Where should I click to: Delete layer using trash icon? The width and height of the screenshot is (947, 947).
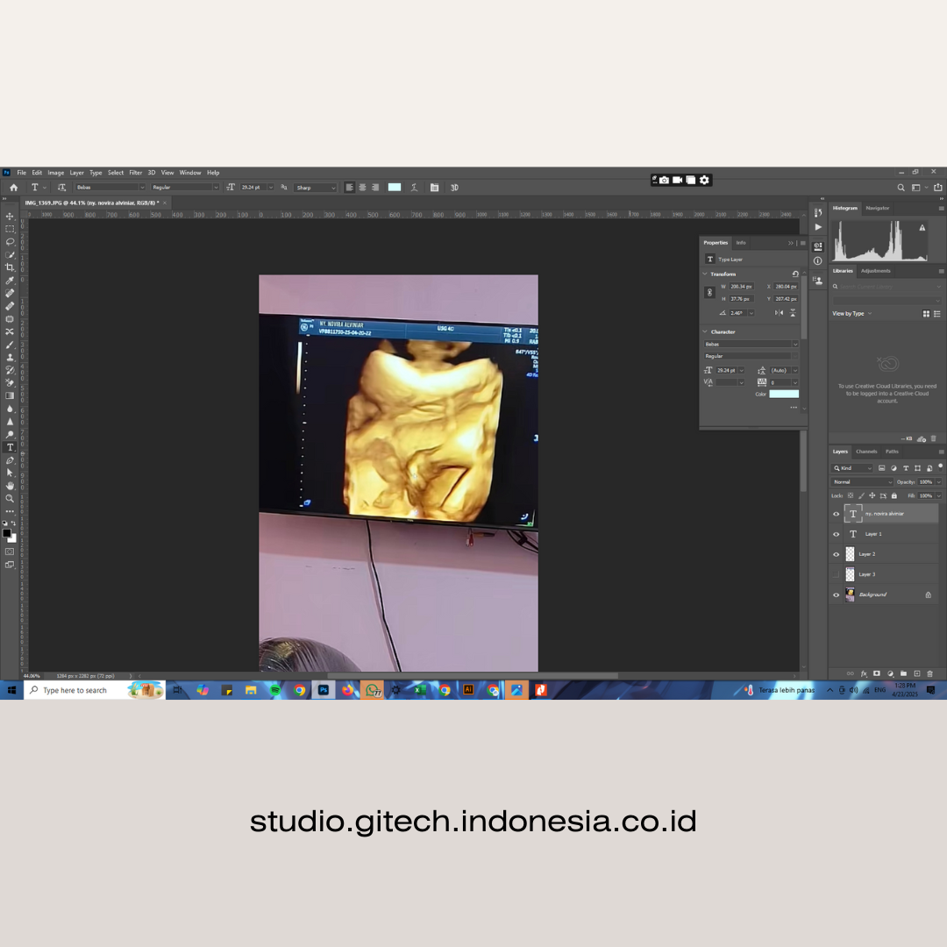[x=930, y=673]
